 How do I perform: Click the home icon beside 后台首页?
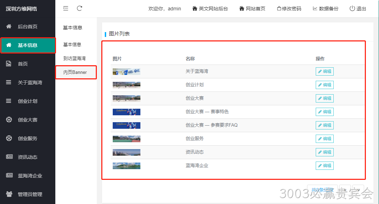pos(9,26)
